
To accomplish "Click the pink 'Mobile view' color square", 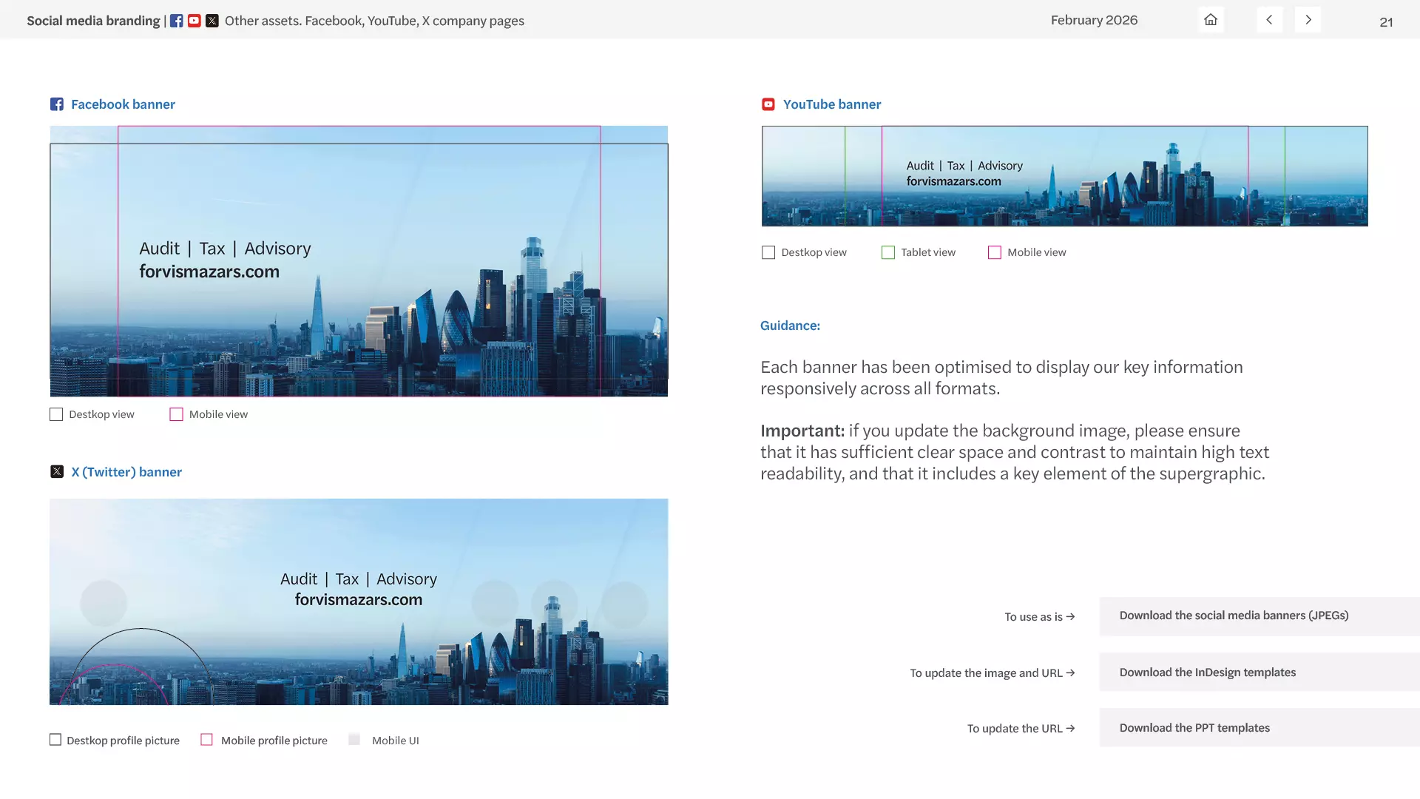I will [x=993, y=252].
